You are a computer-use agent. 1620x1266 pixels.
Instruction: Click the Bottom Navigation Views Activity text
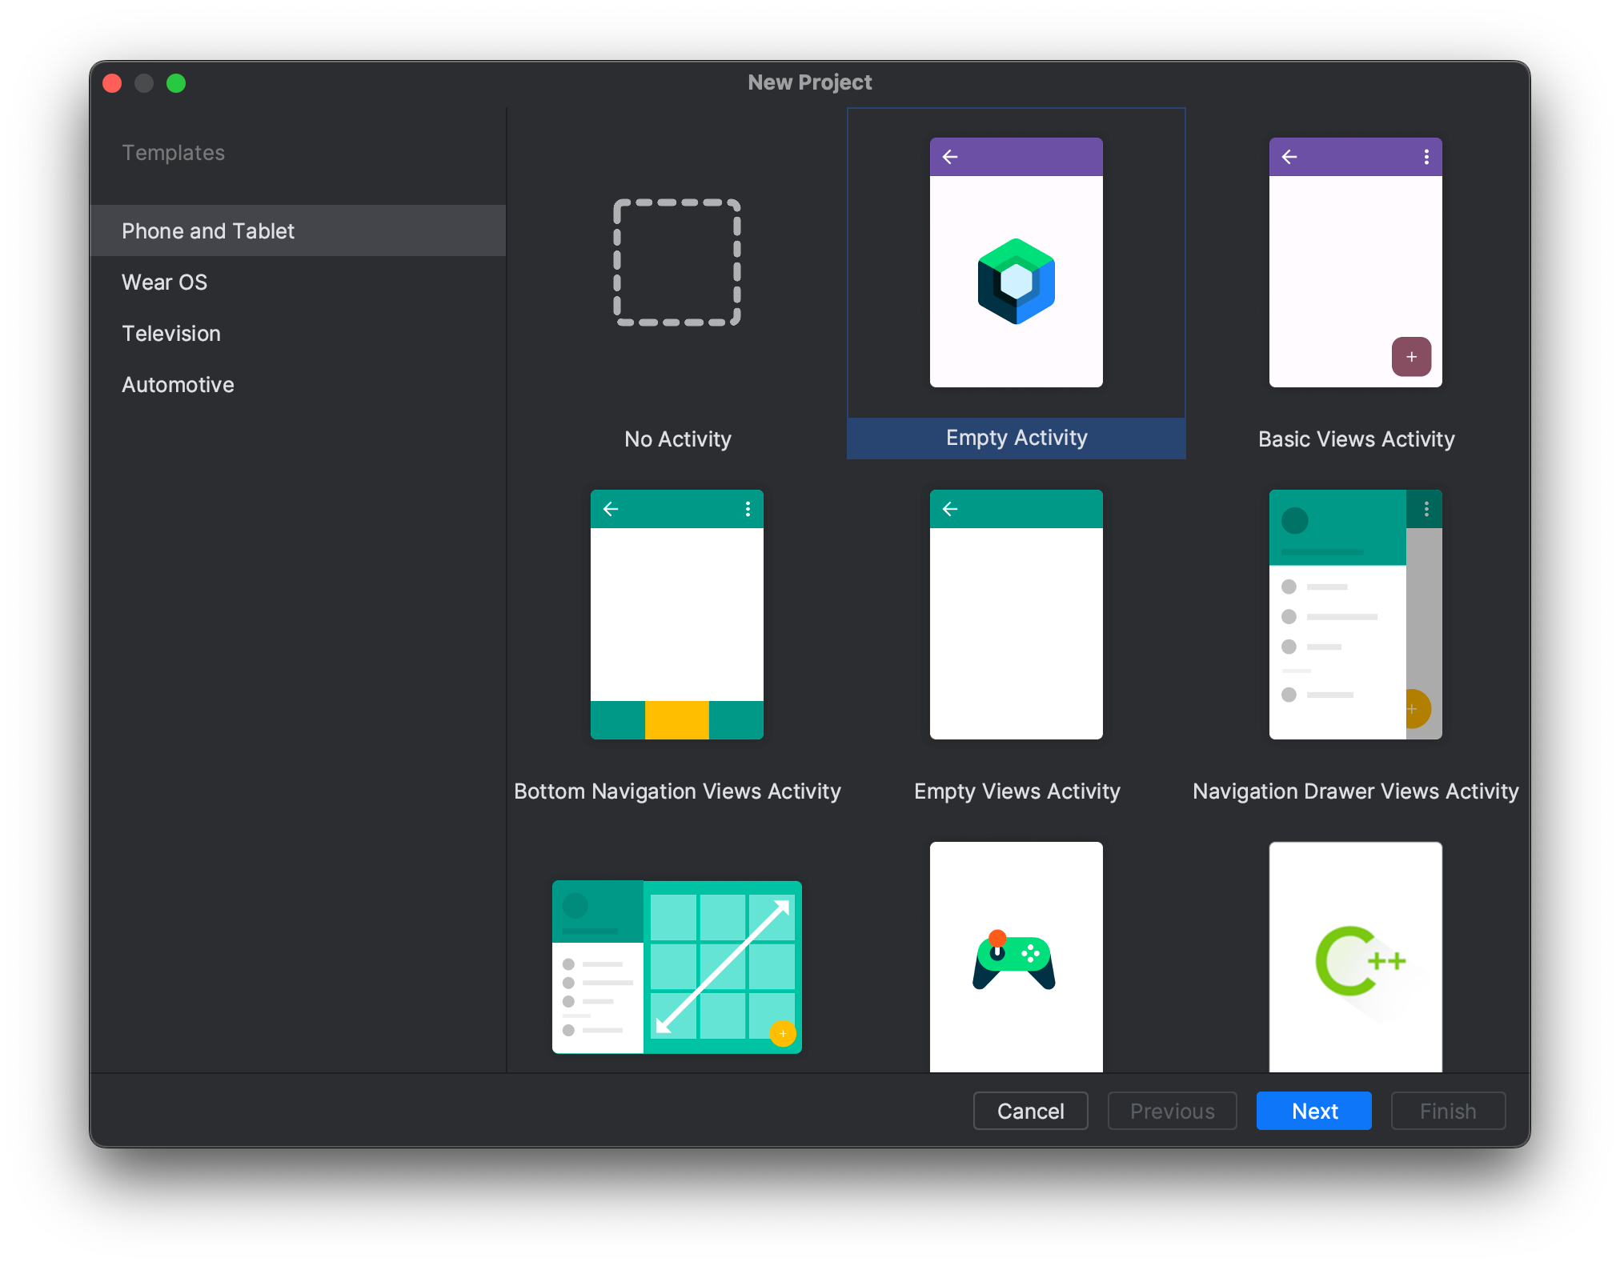tap(677, 791)
